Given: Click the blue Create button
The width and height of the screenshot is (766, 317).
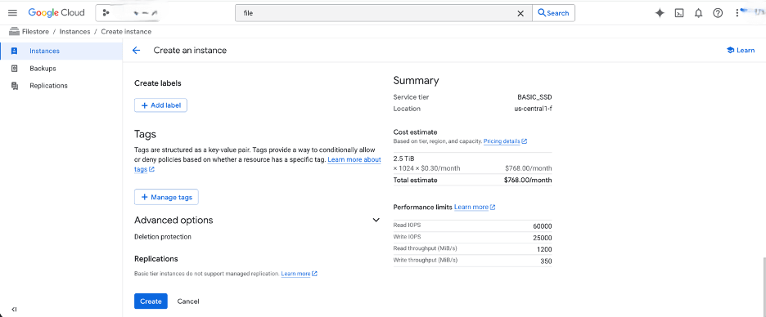Looking at the screenshot, I should pyautogui.click(x=151, y=301).
